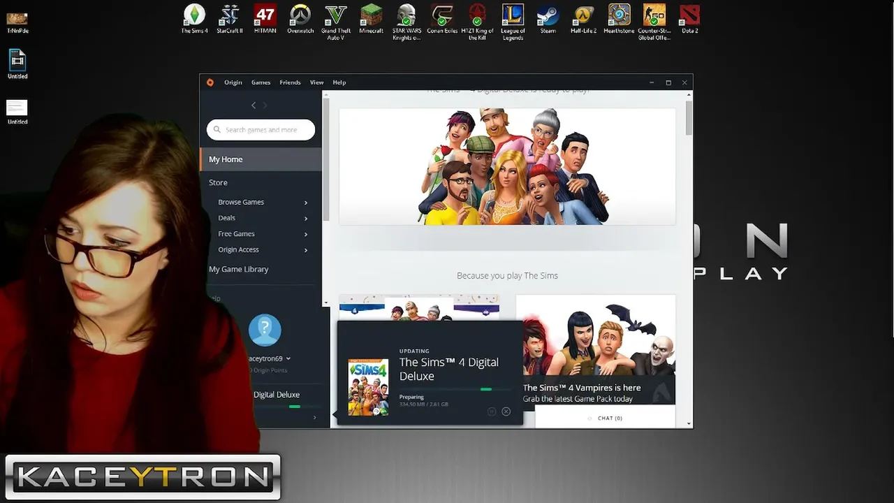This screenshot has width=894, height=503.
Task: Click the sidebar Digital Deluxe download progress bar
Action: pyautogui.click(x=289, y=407)
